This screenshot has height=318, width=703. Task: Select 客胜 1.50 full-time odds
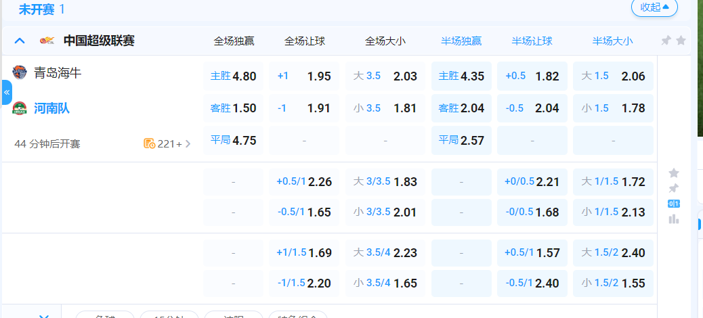point(233,108)
